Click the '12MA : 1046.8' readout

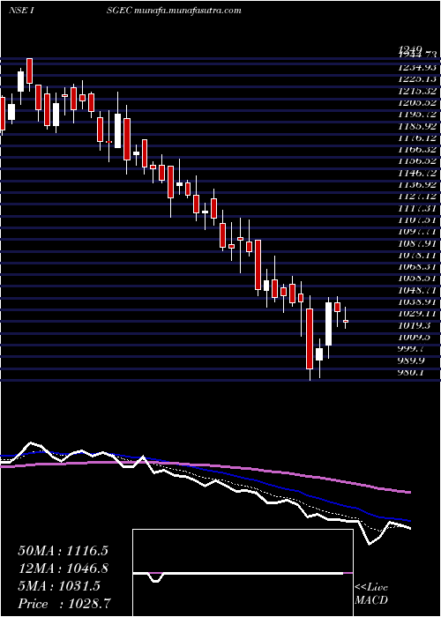coord(63,569)
